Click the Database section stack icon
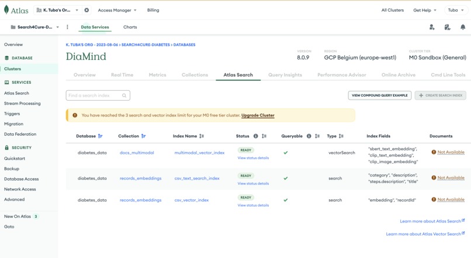Viewport: 471px width, 258px height. (6, 58)
